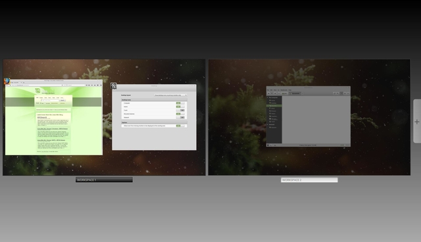Open the Bookmarks menu in the file manager
Screen dimensions: 421x242
pos(284,90)
